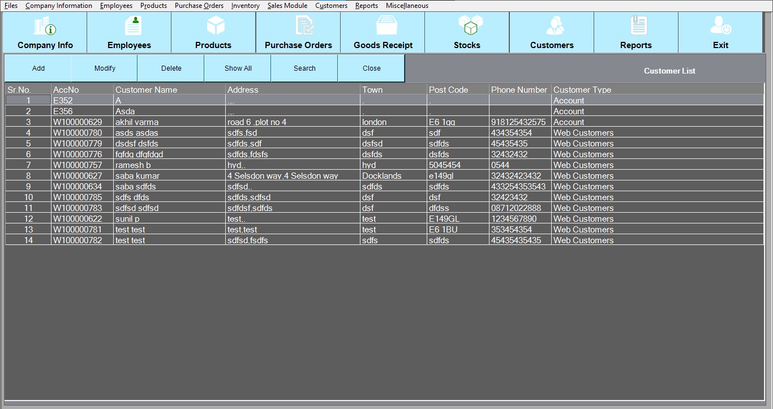Open the Company Info toolbar icon
The height and width of the screenshot is (409, 773).
[x=45, y=27]
